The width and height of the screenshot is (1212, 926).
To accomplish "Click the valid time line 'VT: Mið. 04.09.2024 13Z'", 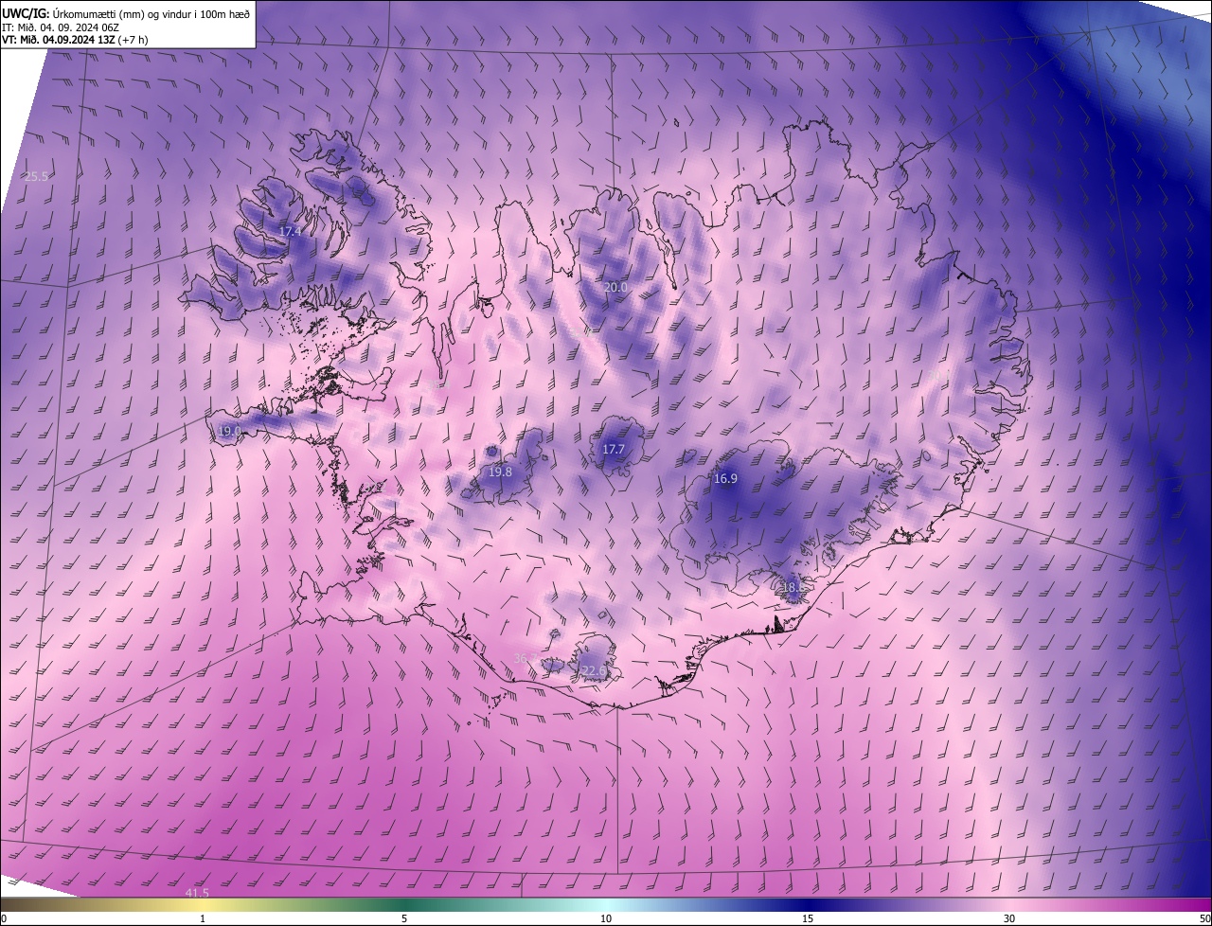I will [x=57, y=40].
